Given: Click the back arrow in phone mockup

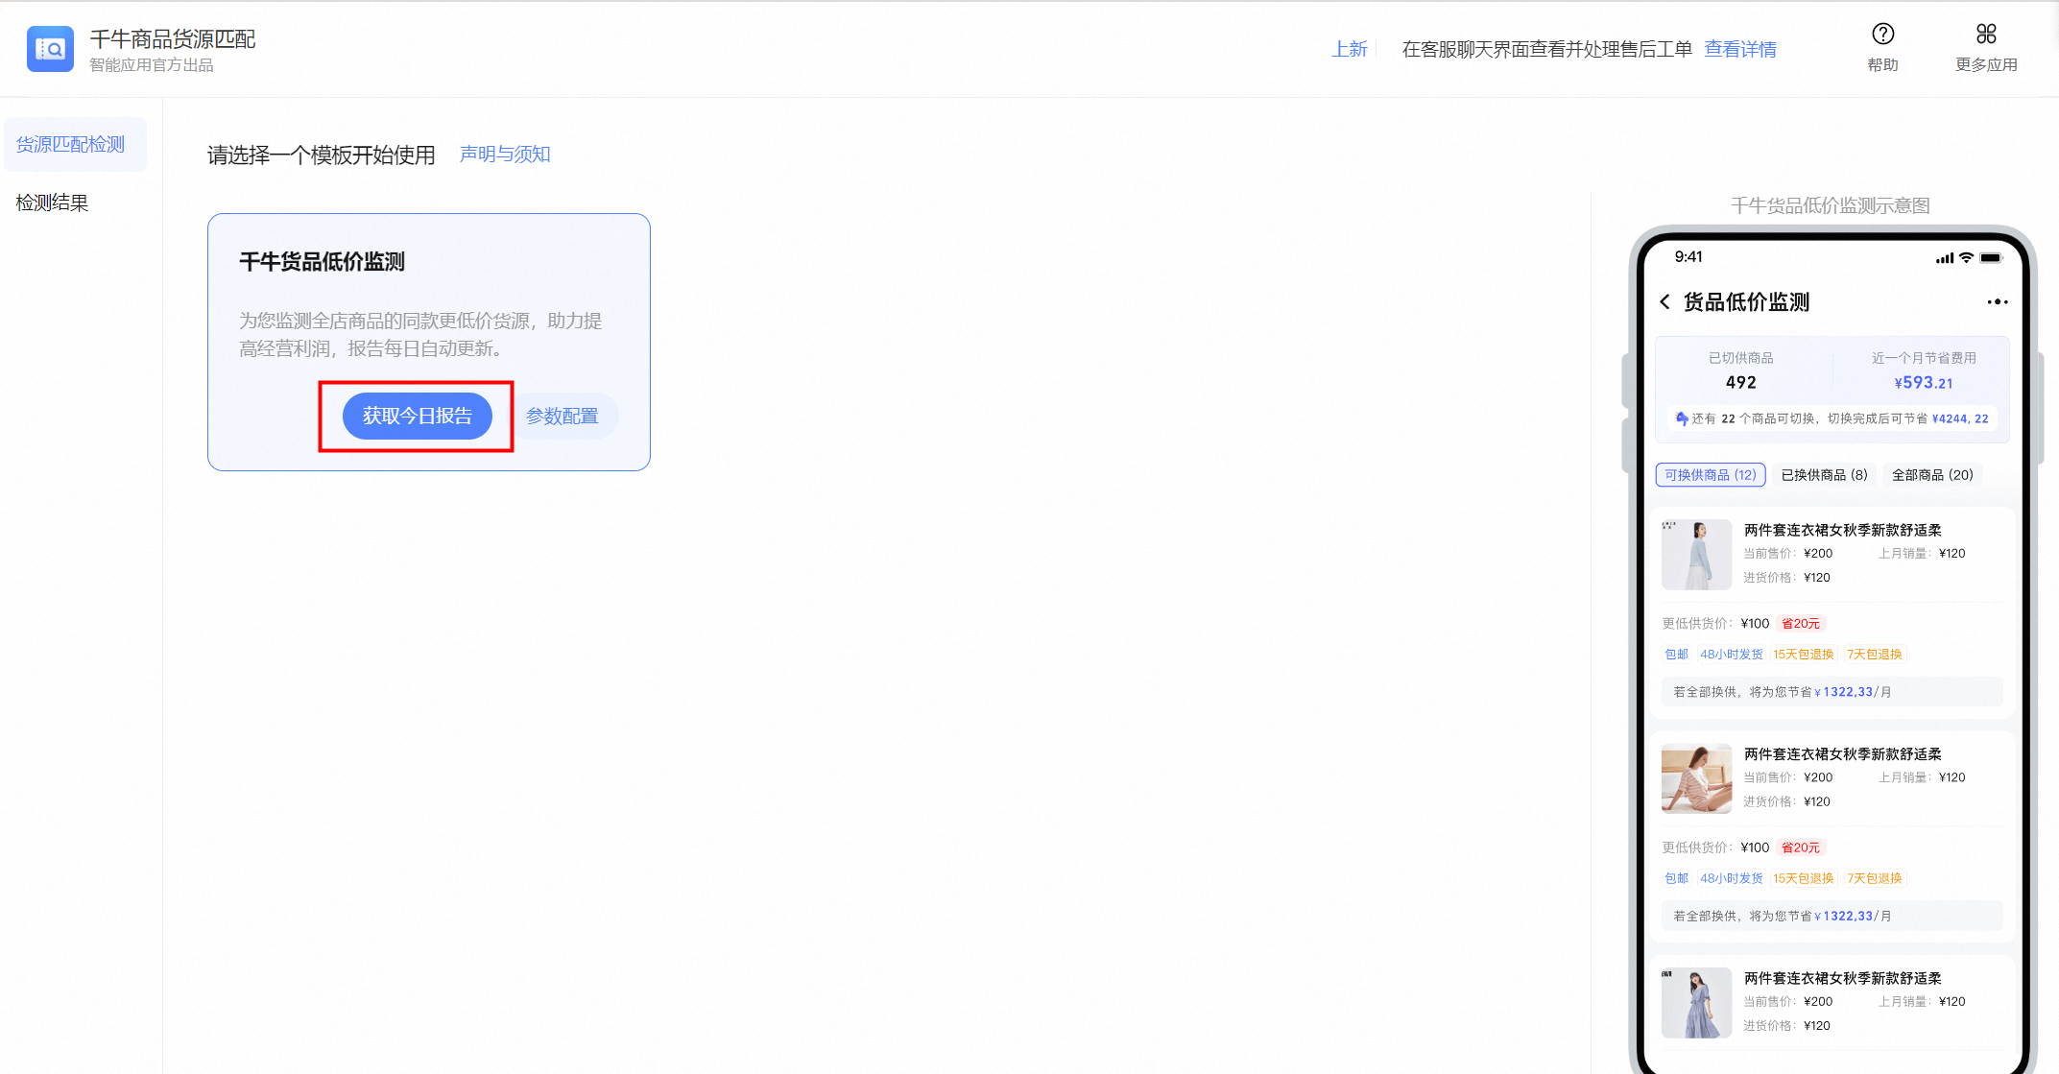Looking at the screenshot, I should [1664, 301].
